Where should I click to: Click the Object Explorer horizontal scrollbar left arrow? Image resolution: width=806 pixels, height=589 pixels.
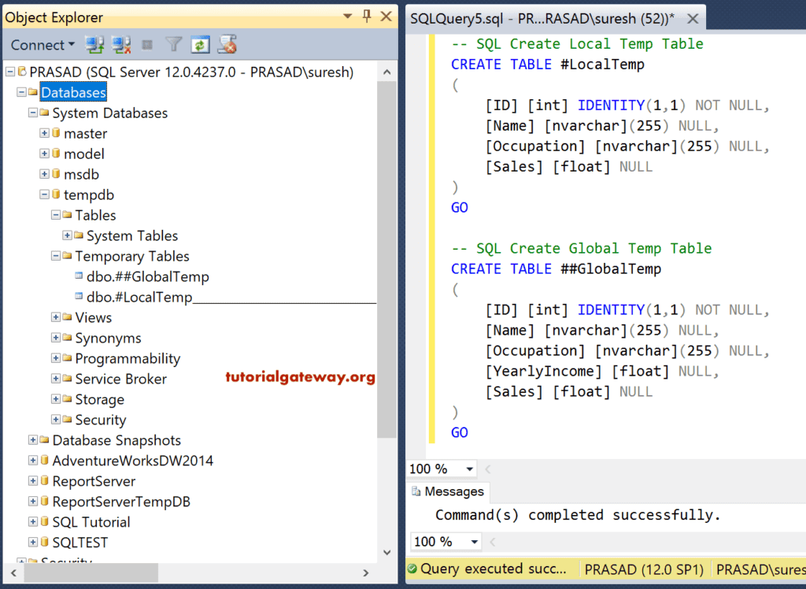[x=13, y=572]
